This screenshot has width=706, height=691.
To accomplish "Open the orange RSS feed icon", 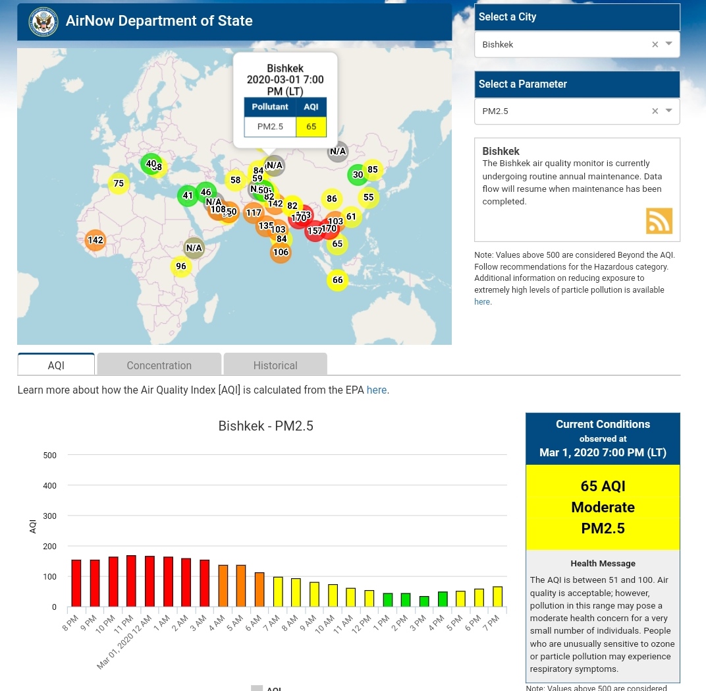I will click(659, 221).
